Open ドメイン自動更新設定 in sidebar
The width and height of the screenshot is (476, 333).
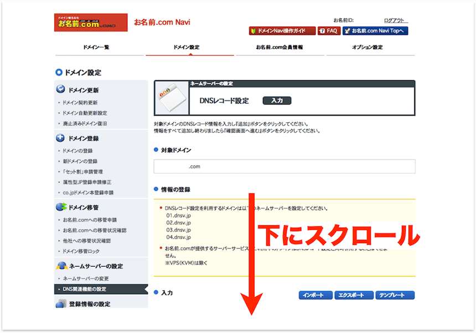(x=85, y=113)
